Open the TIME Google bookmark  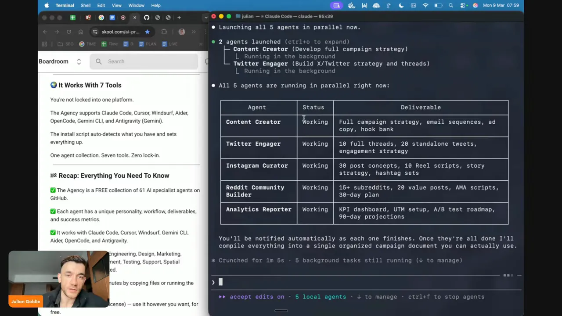tap(87, 44)
